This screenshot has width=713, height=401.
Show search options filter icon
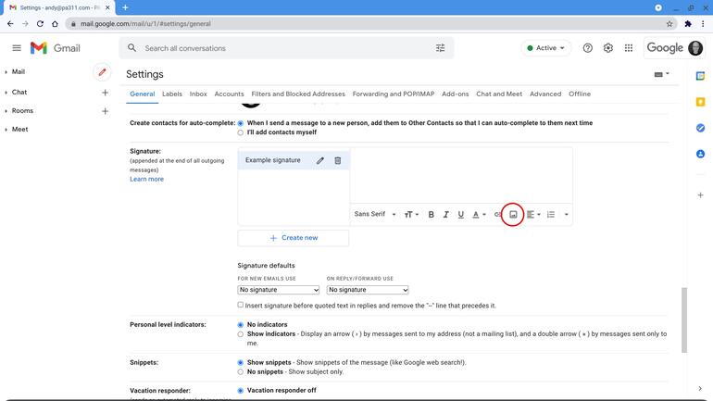click(x=440, y=48)
